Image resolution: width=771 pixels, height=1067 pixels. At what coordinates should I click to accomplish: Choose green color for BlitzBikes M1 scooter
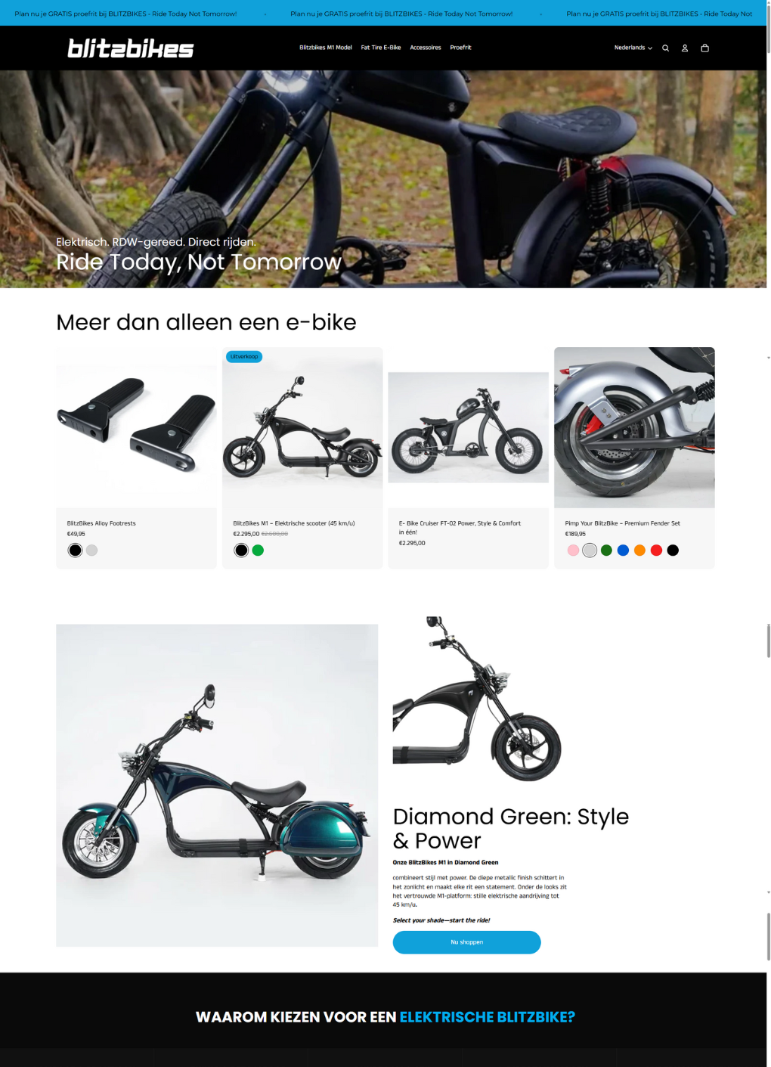click(258, 551)
